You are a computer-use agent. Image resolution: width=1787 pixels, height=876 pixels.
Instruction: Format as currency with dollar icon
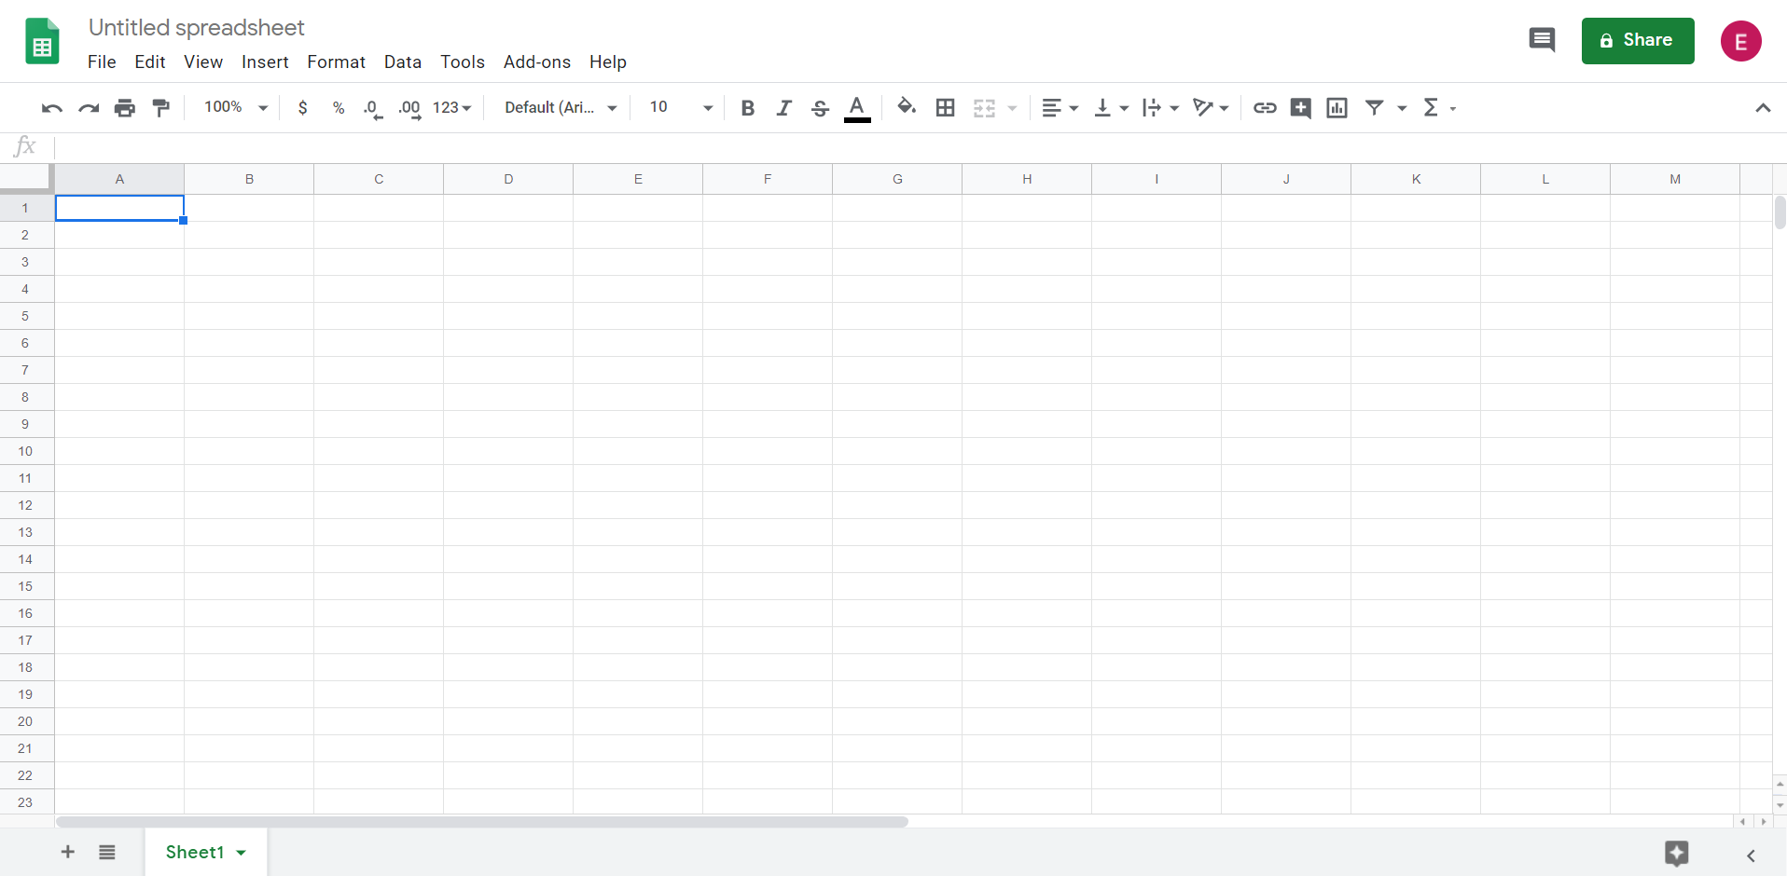point(302,108)
